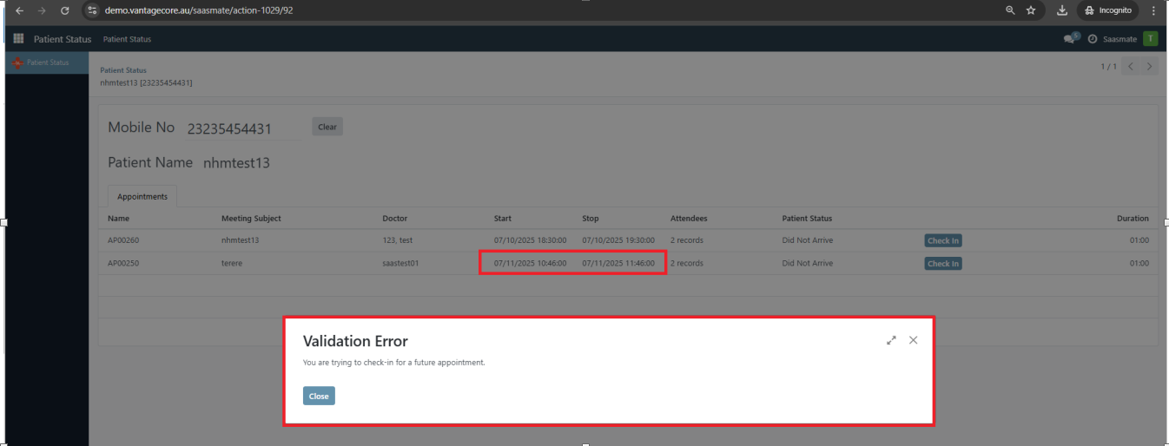1169x446 pixels.
Task: Open Chrome's three-dot menu
Action: 1153,10
